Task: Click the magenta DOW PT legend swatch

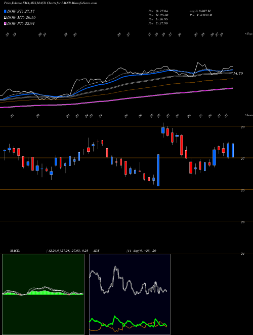Action: pyautogui.click(x=5, y=23)
